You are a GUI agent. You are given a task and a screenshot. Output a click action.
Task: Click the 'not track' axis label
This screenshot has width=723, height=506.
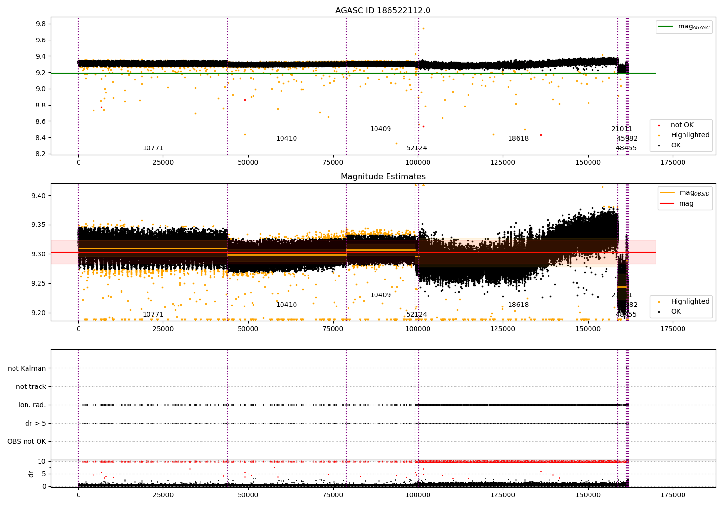[31, 387]
